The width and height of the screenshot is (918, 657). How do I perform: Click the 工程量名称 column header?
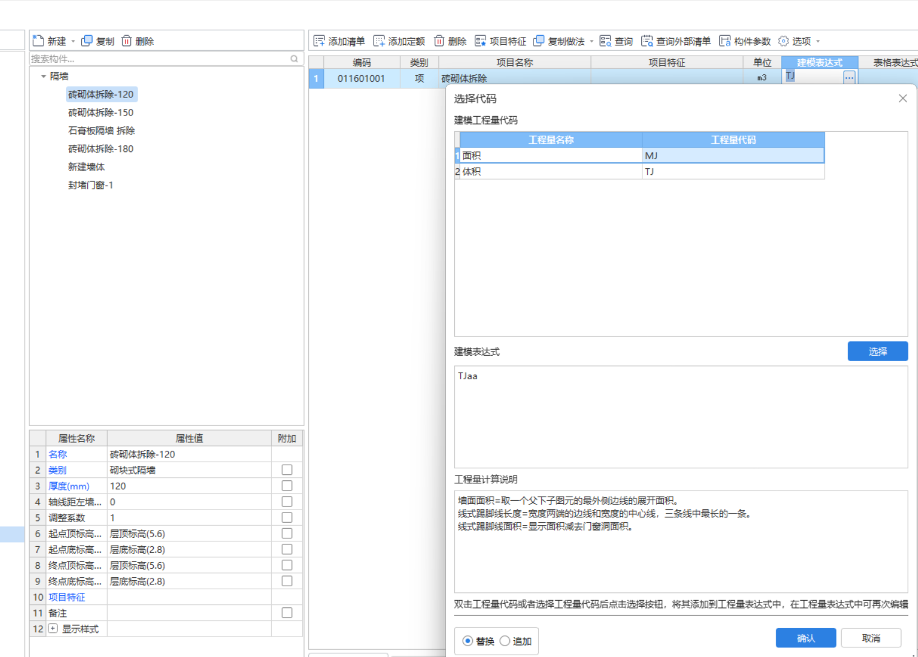click(x=551, y=140)
